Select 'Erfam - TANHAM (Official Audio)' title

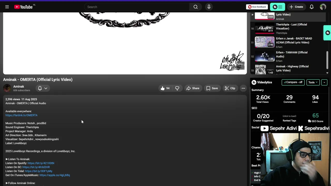(x=292, y=55)
